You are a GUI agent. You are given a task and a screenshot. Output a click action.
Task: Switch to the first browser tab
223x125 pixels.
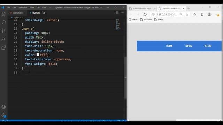tap(142, 9)
